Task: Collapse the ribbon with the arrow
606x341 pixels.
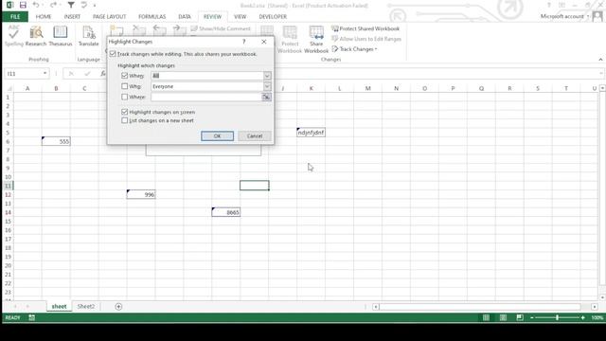Action: pos(600,59)
